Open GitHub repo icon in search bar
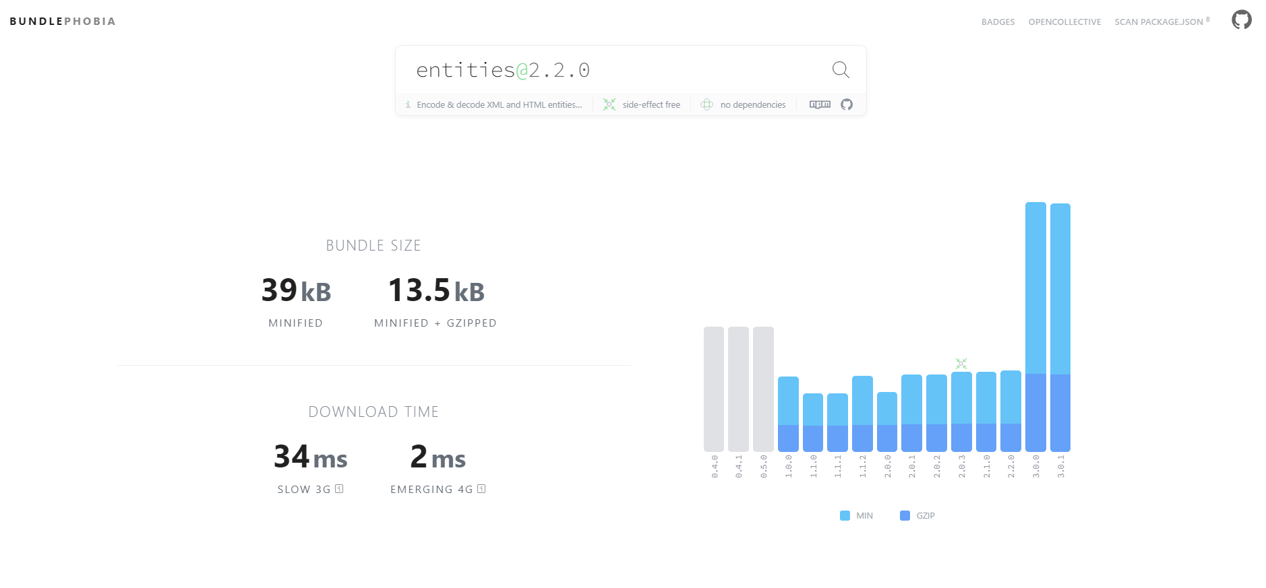The image size is (1266, 588). click(x=847, y=104)
